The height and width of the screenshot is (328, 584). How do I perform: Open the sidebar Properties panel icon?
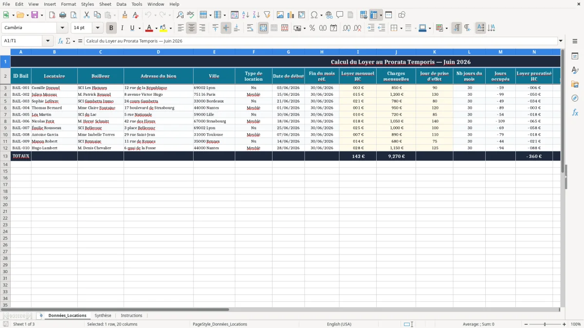575,56
